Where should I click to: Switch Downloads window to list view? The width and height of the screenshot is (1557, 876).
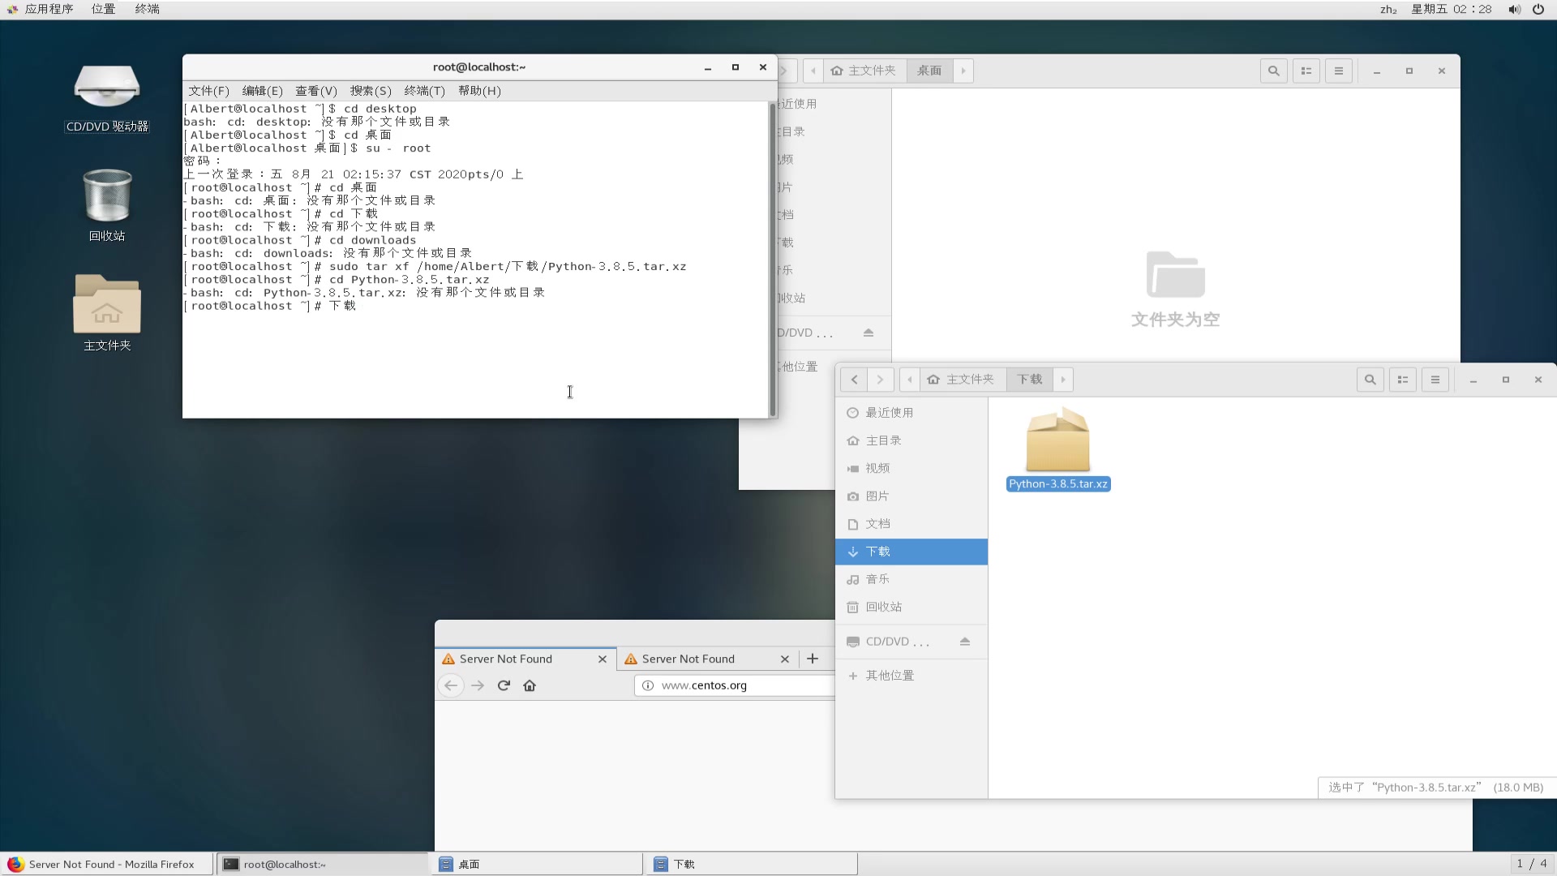tap(1402, 379)
